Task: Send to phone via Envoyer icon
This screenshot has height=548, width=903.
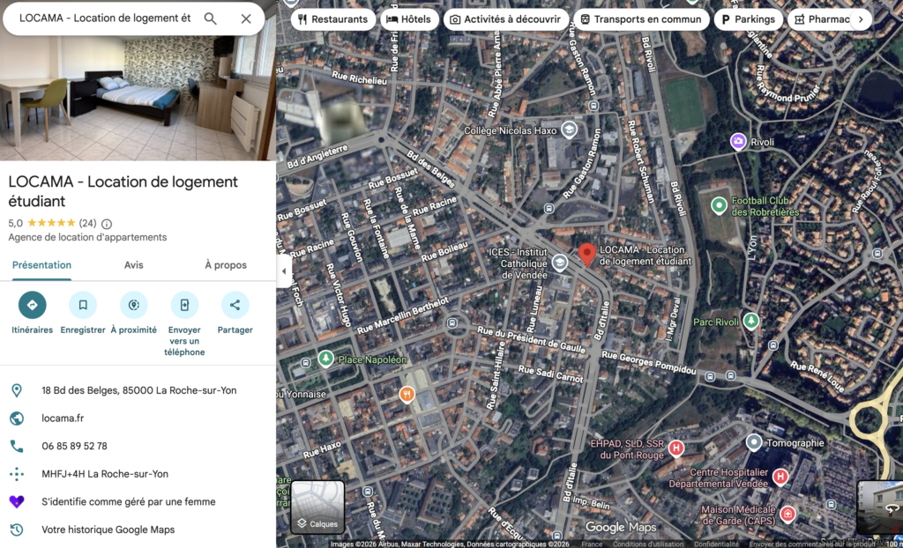Action: coord(184,305)
